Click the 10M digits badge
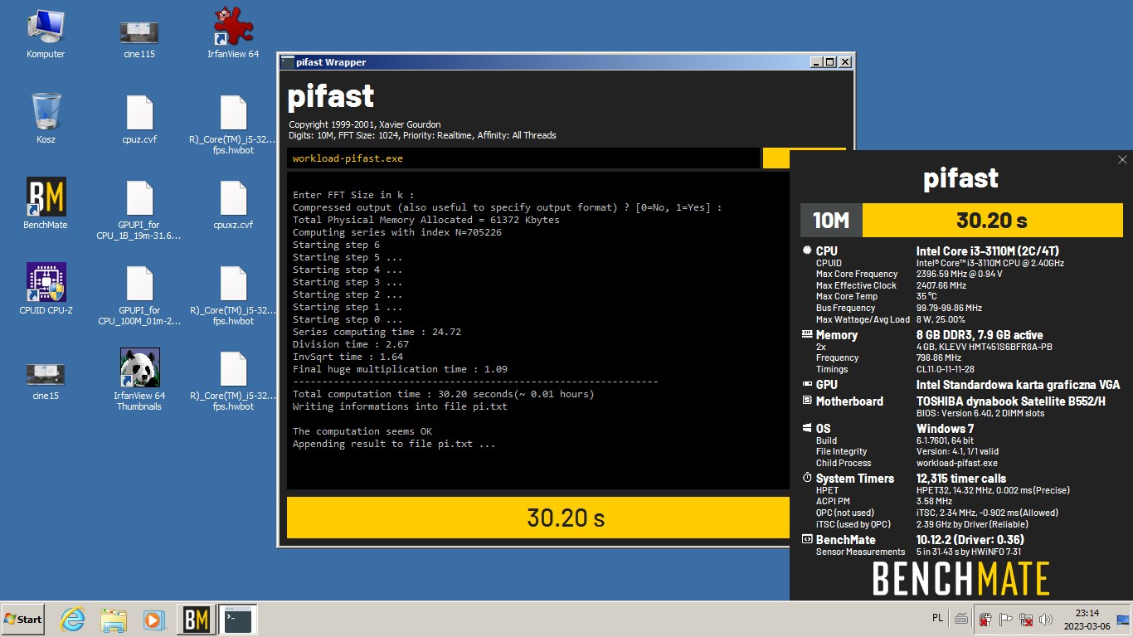Image resolution: width=1133 pixels, height=637 pixels. (x=831, y=220)
